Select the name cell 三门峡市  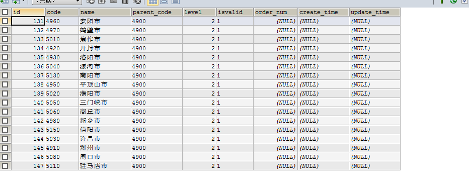coord(105,103)
